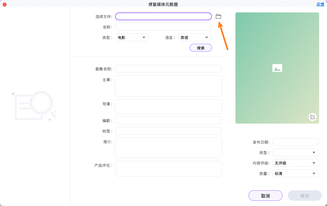The width and height of the screenshot is (327, 206).
Task: Click the 主演 cast text area
Action: click(168, 86)
